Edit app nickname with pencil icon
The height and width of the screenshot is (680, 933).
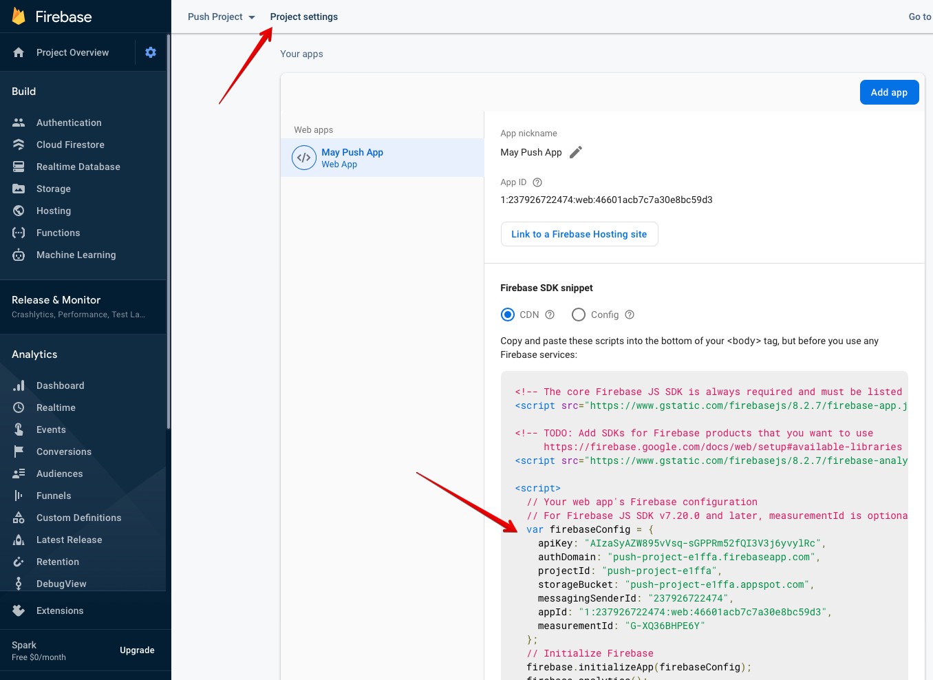pos(576,152)
